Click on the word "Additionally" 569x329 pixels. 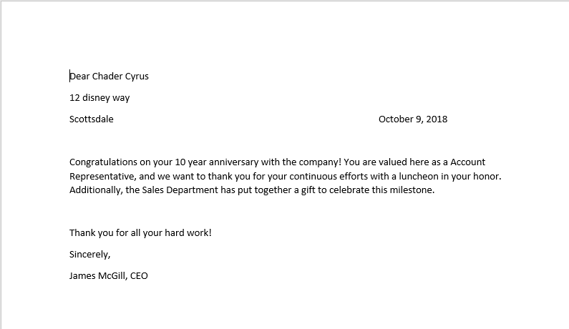click(x=96, y=190)
